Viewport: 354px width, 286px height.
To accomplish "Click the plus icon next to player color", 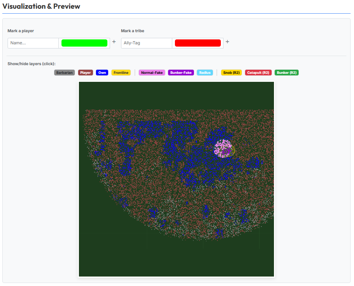I will coord(114,42).
